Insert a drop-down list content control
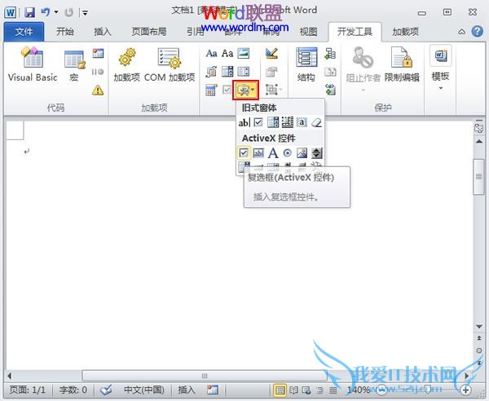The height and width of the screenshot is (401, 489). pyautogui.click(x=243, y=72)
